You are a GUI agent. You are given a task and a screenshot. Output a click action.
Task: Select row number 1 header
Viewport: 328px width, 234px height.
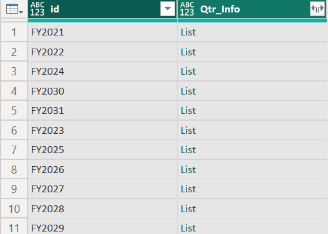pyautogui.click(x=14, y=32)
